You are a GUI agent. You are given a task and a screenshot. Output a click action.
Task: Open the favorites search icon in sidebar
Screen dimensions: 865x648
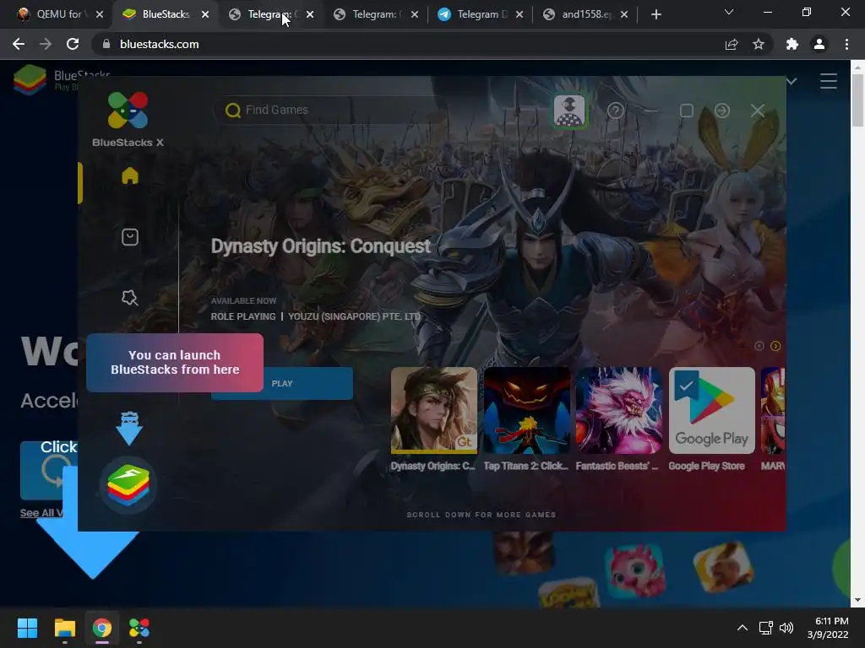click(129, 298)
